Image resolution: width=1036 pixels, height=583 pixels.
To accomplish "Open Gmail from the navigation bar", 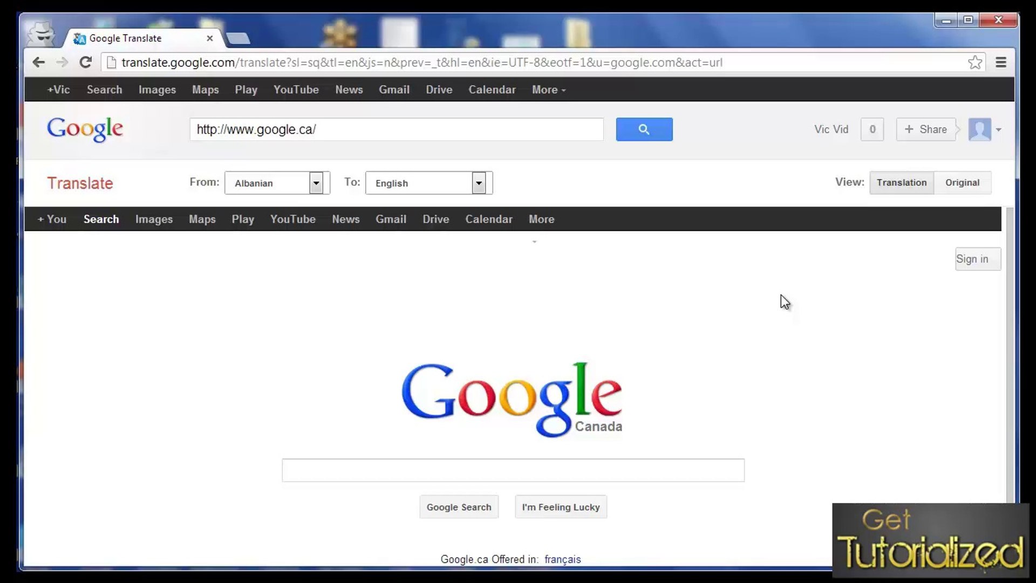I will 394,90.
